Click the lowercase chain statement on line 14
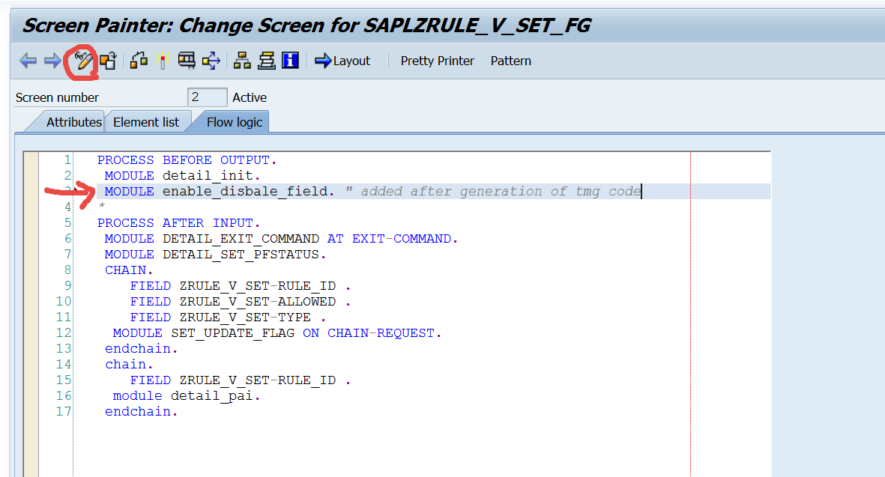Screen dimensions: 885x477 coord(129,365)
